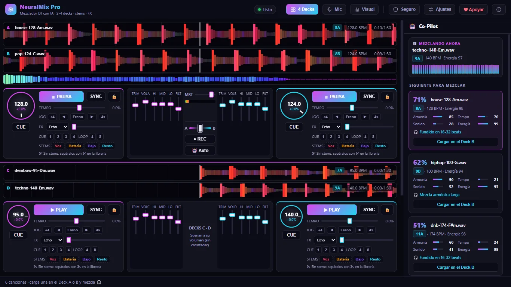This screenshot has width=511, height=287.
Task: Nudge Deck A jog back one step
Action: pyautogui.click(x=64, y=117)
